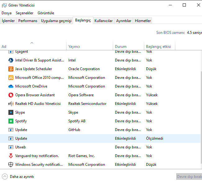
Task: Click the Oracle Corporation publisher cell
Action: pos(84,69)
